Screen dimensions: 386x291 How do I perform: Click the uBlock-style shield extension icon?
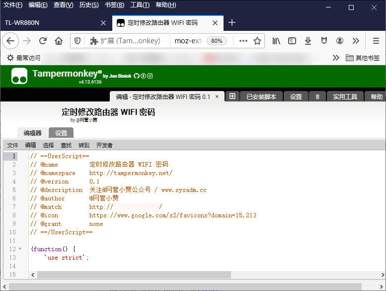(x=324, y=41)
